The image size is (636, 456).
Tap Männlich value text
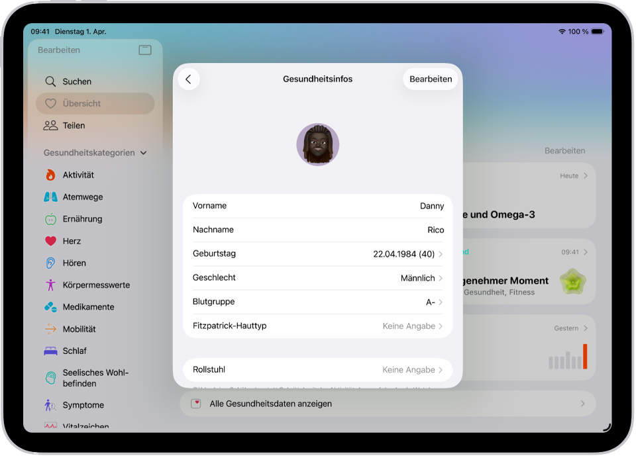(x=418, y=278)
